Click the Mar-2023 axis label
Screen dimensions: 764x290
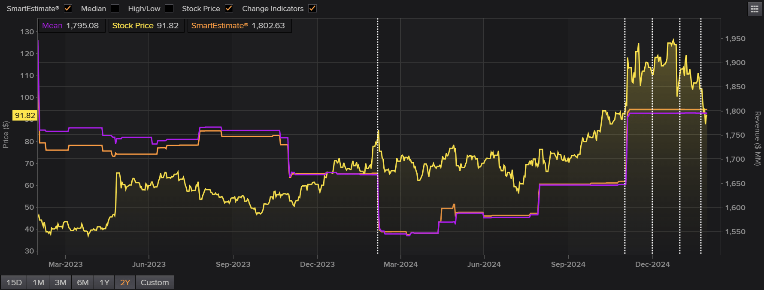click(x=65, y=264)
